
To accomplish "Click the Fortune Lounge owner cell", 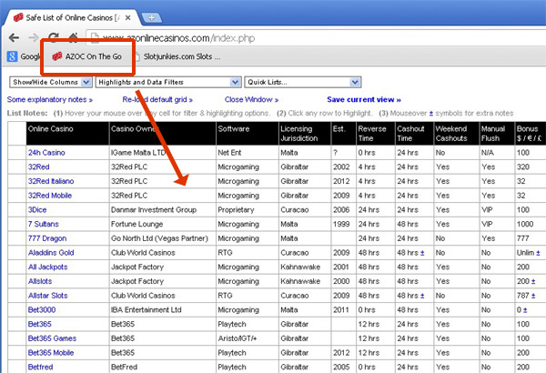I will [x=163, y=224].
